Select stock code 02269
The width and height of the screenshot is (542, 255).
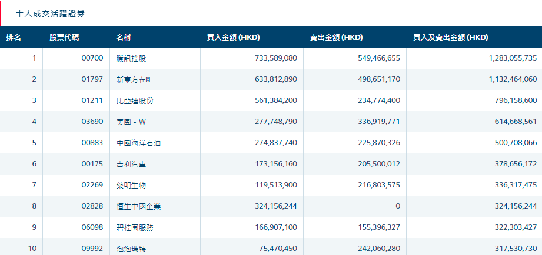tap(92, 185)
